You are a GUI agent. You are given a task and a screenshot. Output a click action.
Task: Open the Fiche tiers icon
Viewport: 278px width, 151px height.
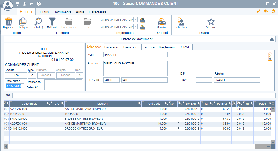pos(181,21)
